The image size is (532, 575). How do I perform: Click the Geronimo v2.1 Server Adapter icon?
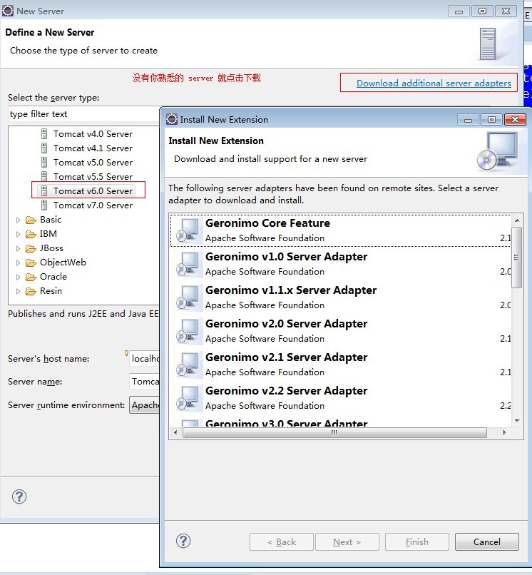coord(189,365)
